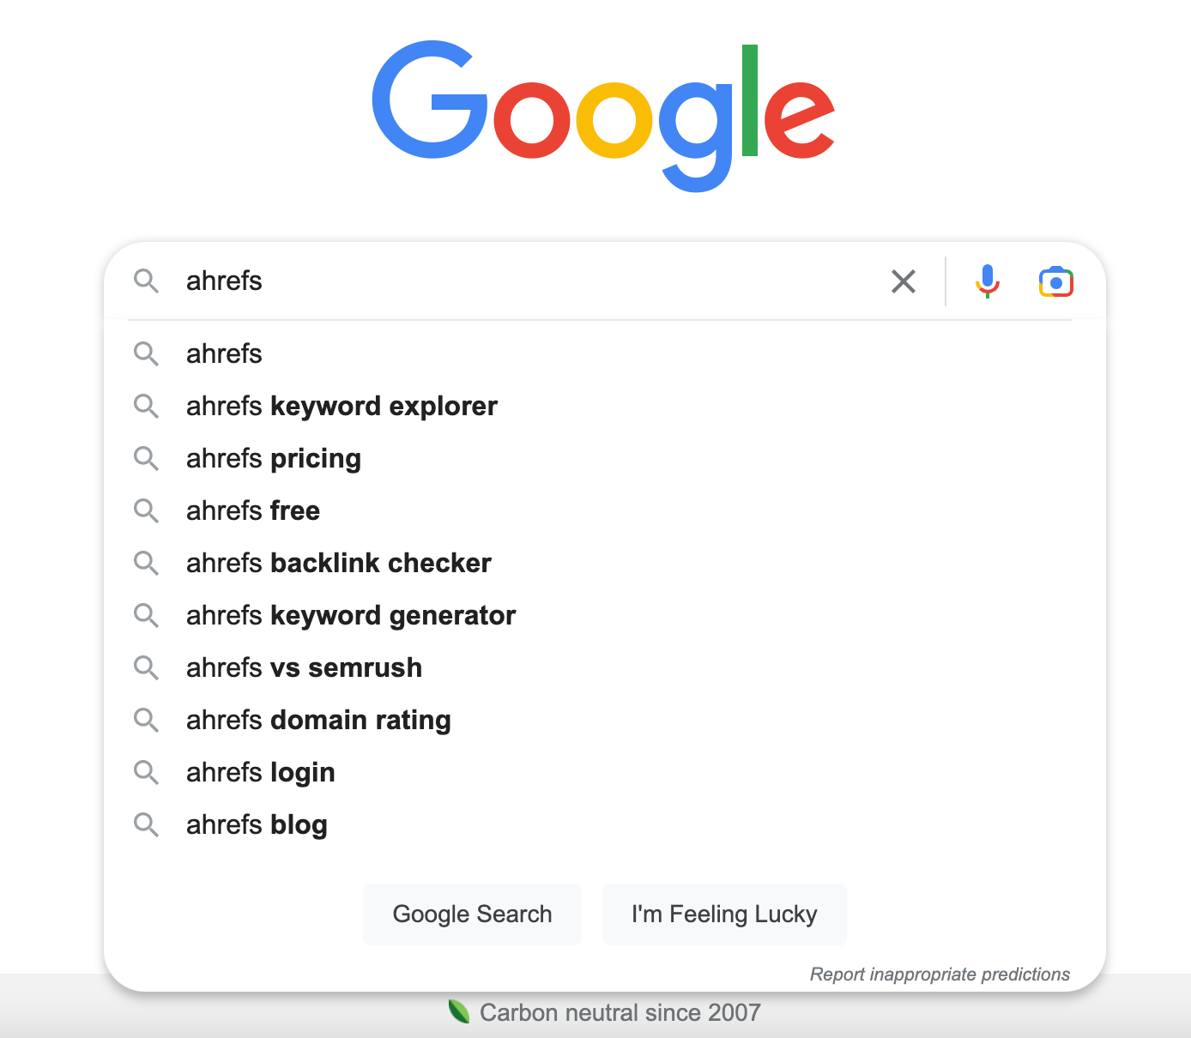1191x1038 pixels.
Task: Select the 'ahrefs domain rating' suggestion
Action: 318,720
